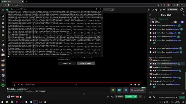This screenshot has height=104, width=186.
Task: Open chat settings hexagon icon
Action: 154,97
